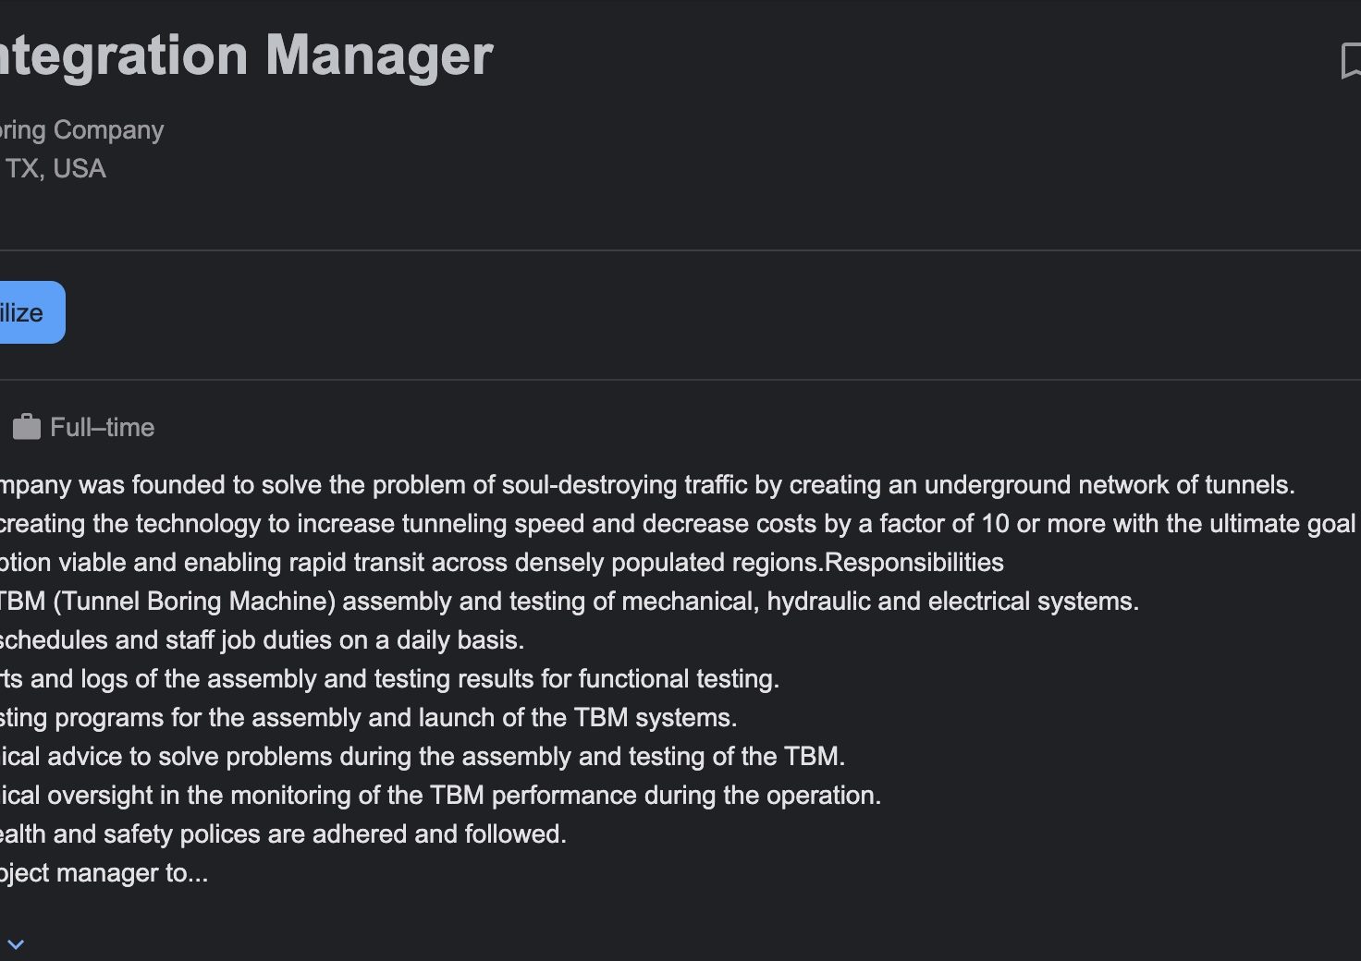This screenshot has width=1361, height=961.
Task: Click line about monitoring TBM performance
Action: click(x=440, y=795)
